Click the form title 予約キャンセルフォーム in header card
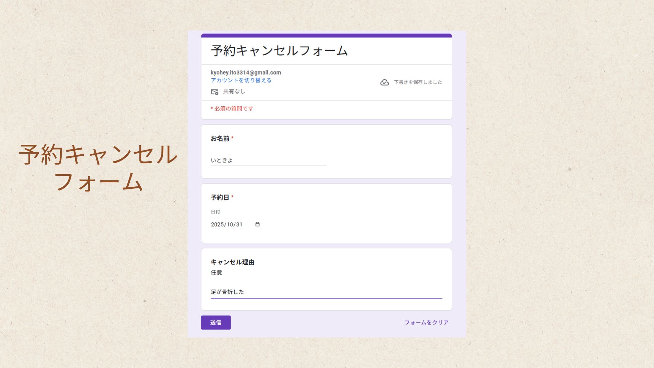This screenshot has width=654, height=368. pyautogui.click(x=279, y=51)
